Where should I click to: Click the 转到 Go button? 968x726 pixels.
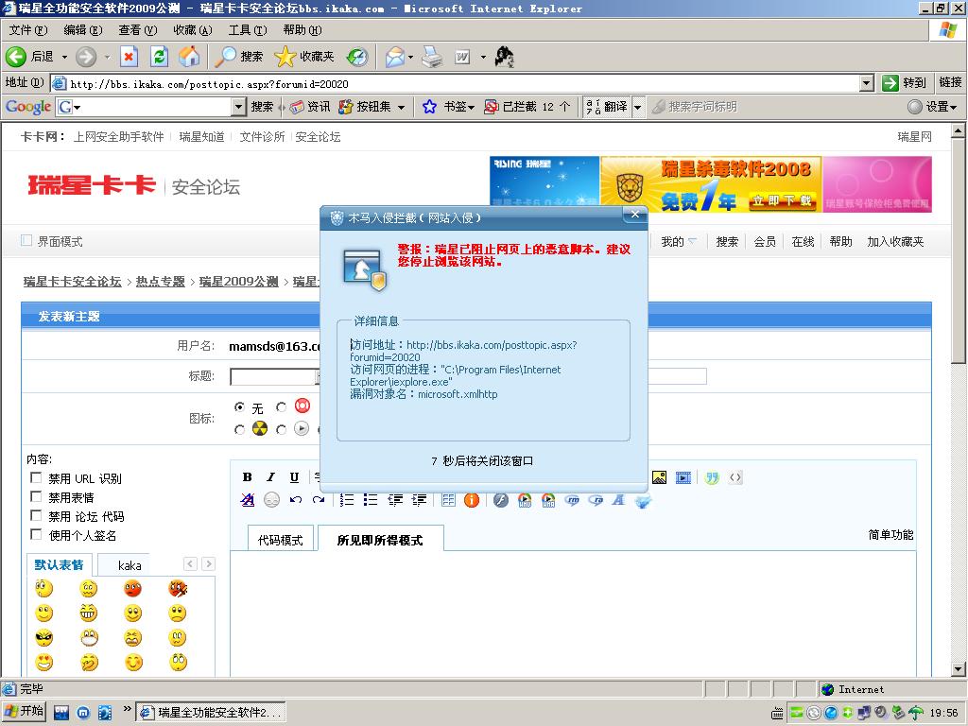pos(905,83)
